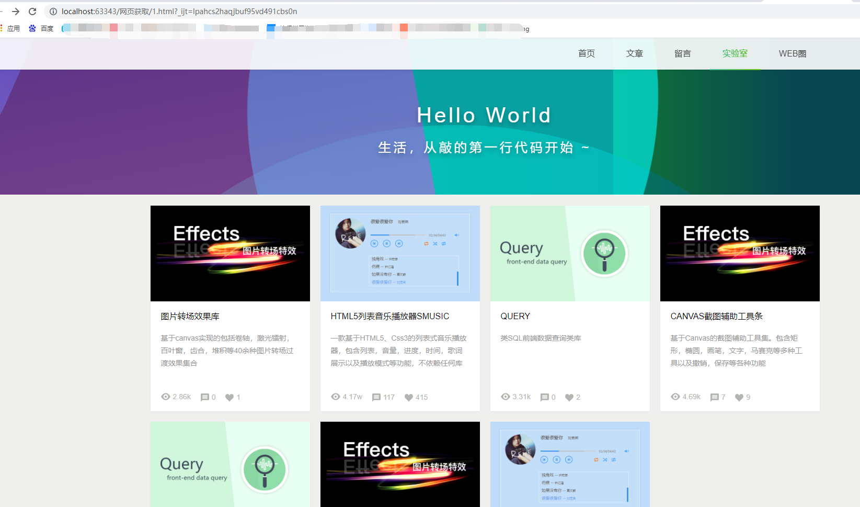Click the browser refresh icon

32,11
